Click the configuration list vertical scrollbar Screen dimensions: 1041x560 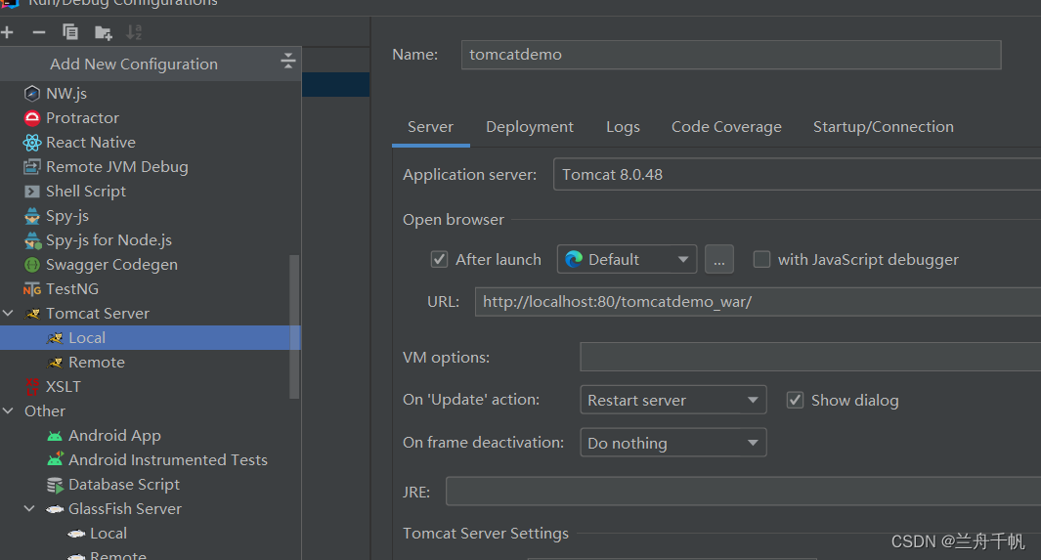tap(294, 326)
